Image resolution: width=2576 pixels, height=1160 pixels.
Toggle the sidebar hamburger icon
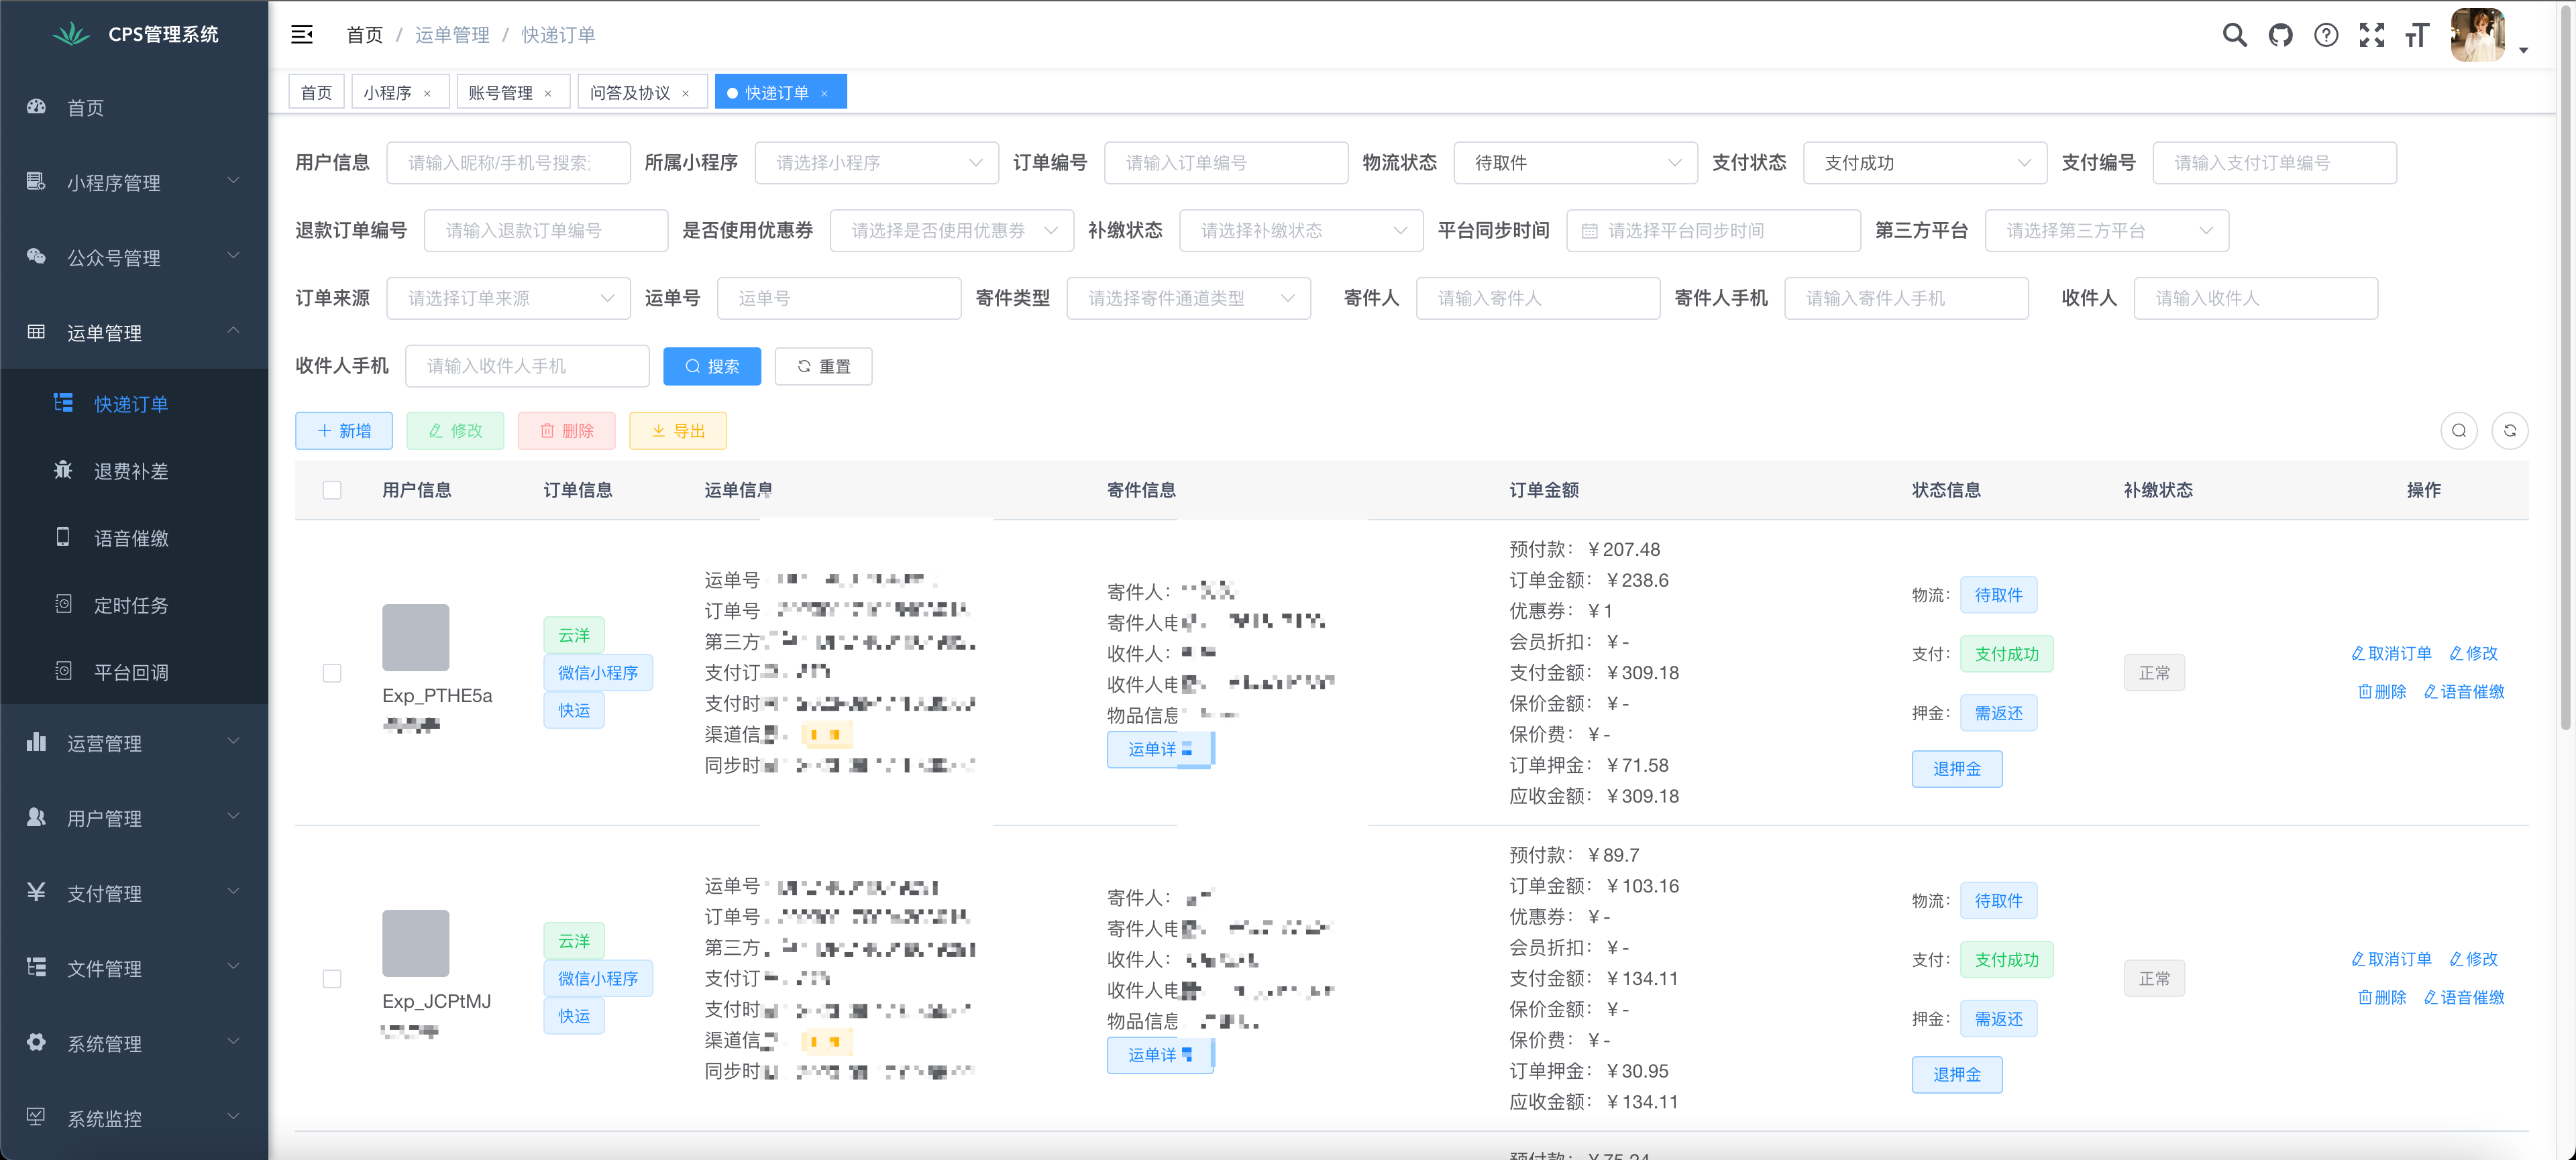pyautogui.click(x=302, y=35)
